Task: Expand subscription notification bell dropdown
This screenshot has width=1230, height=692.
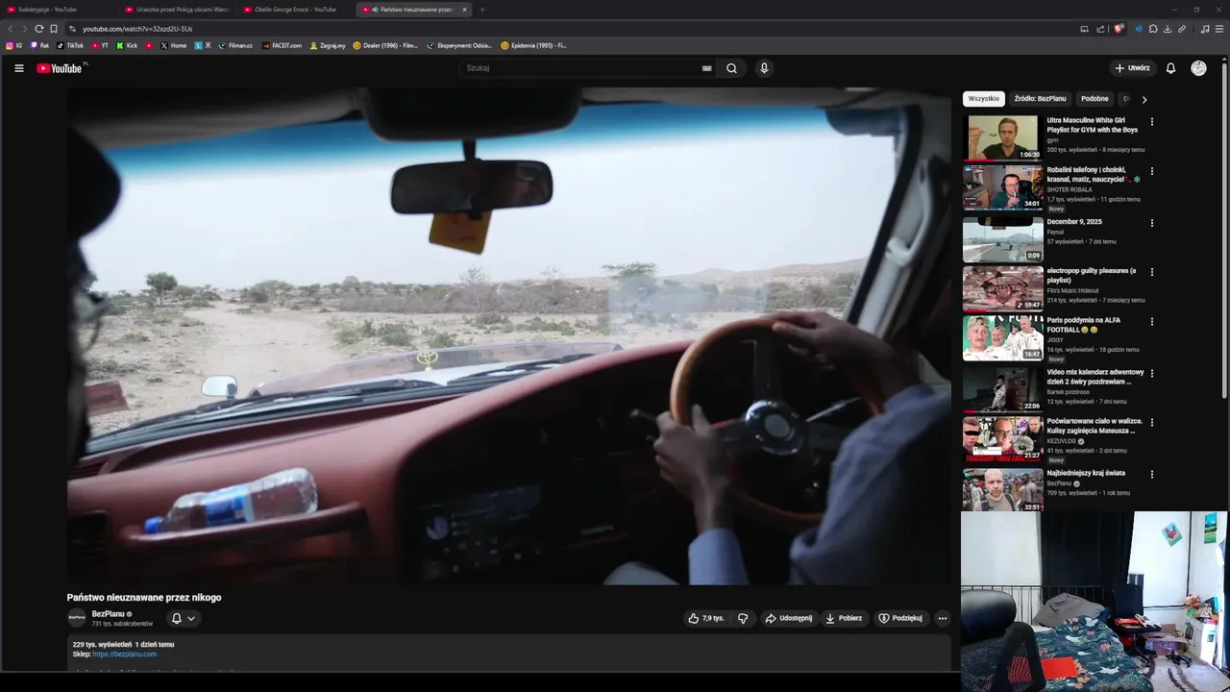Action: click(x=183, y=618)
